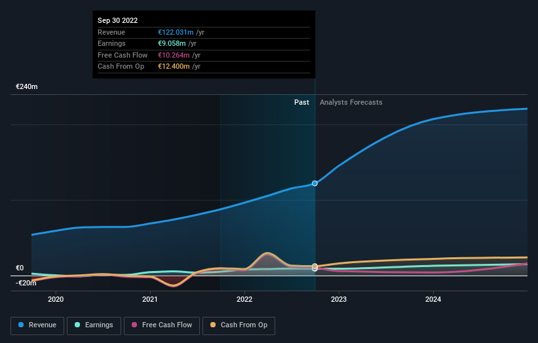
Task: Click the -€20m y-axis label
Action: pyautogui.click(x=26, y=283)
